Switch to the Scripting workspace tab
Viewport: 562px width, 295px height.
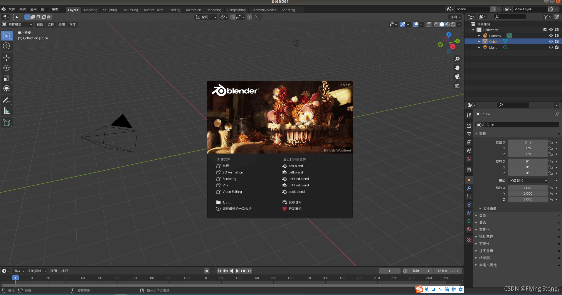pyautogui.click(x=288, y=10)
